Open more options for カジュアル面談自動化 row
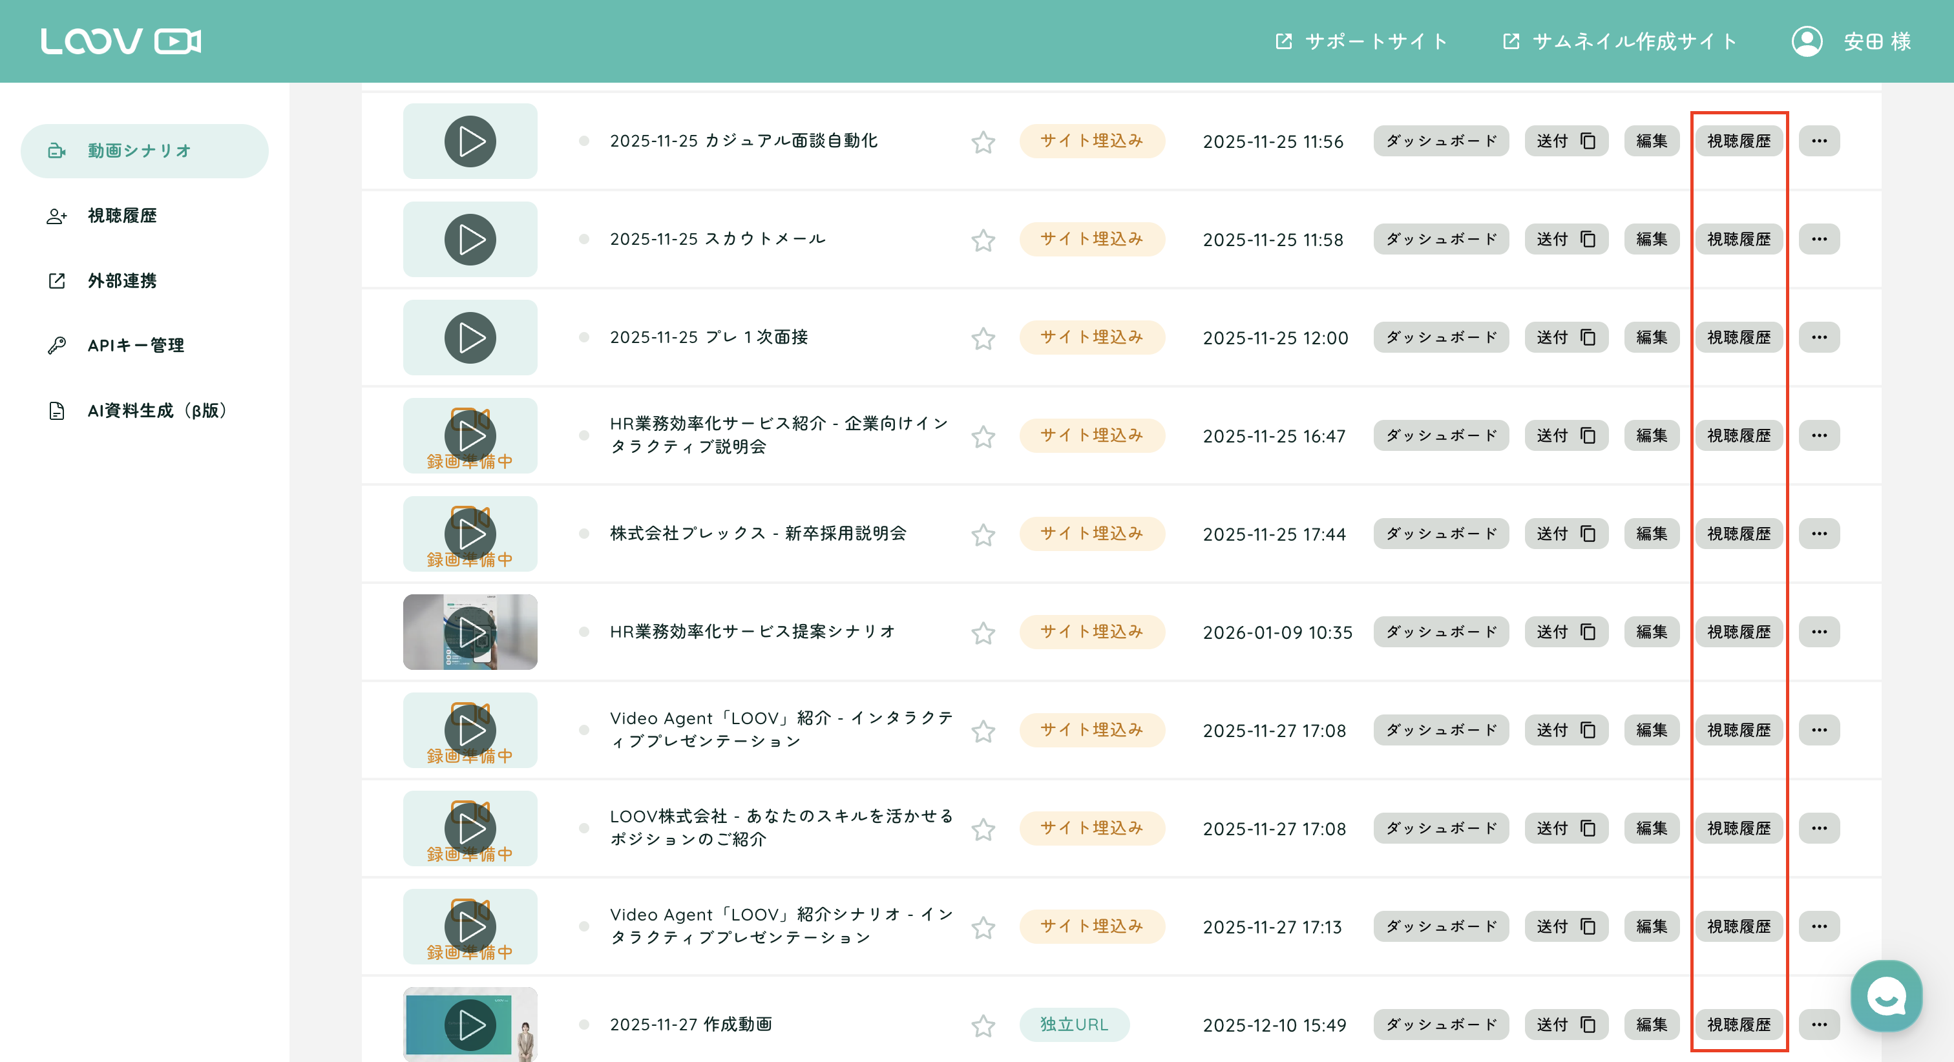Screen dimensions: 1954x1062 (x=1819, y=141)
